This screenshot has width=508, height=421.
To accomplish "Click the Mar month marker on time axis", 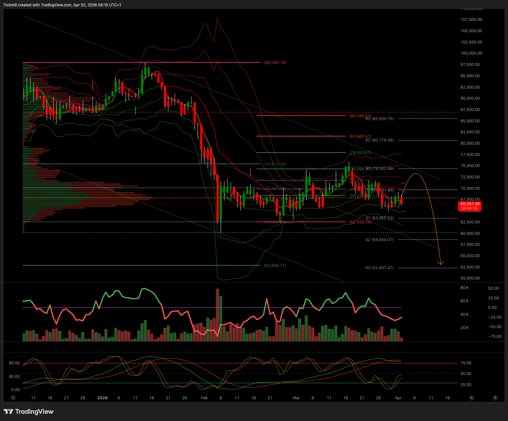I will [x=296, y=398].
